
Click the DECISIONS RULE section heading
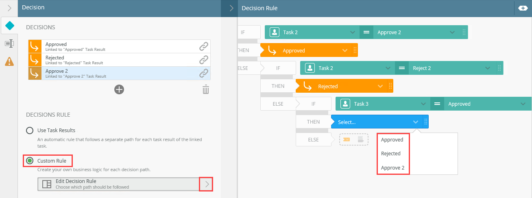point(48,114)
